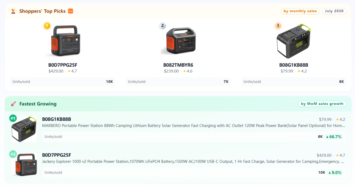Click the MARBERO Portable Power Station title
The width and height of the screenshot is (355, 187).
click(x=194, y=126)
